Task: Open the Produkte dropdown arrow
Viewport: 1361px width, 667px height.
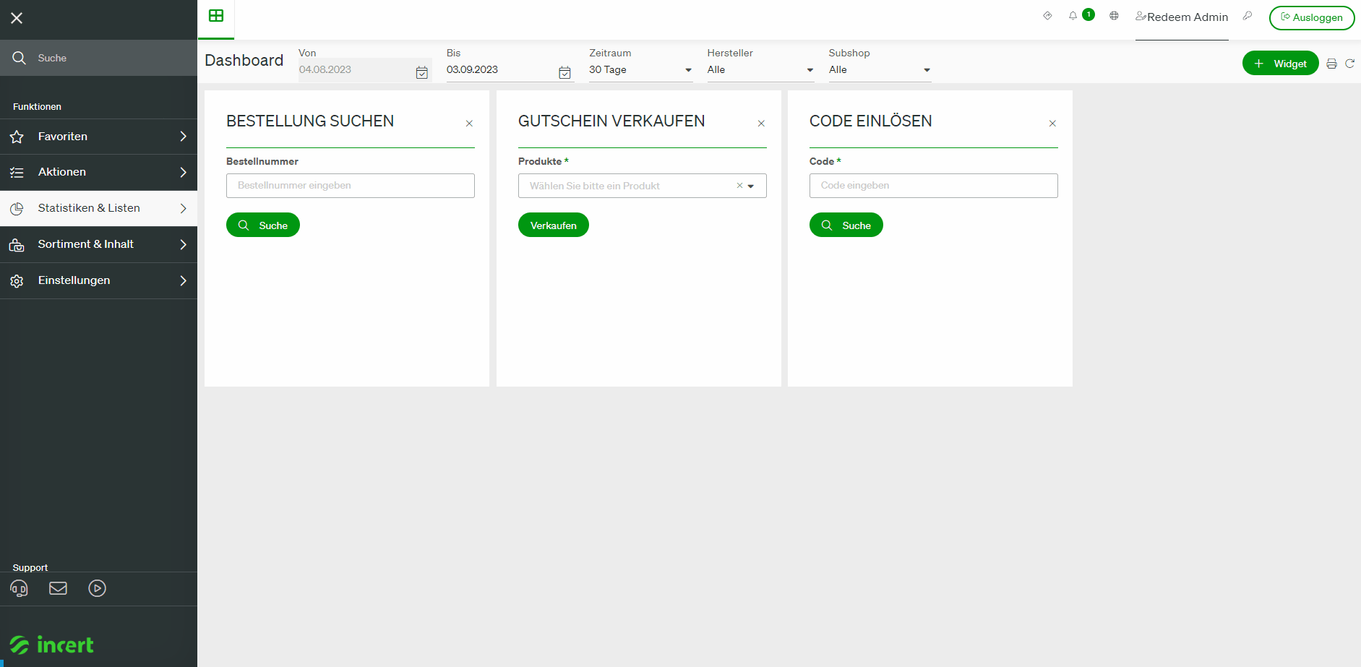Action: pyautogui.click(x=751, y=186)
